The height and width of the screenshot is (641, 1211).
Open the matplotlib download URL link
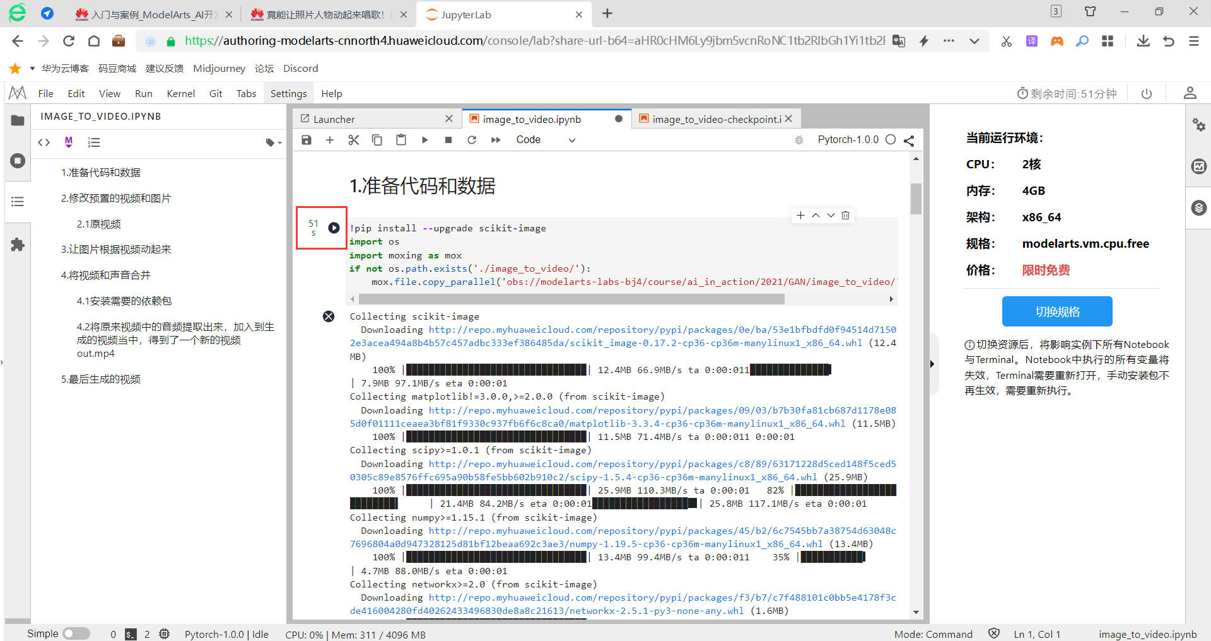coord(623,417)
